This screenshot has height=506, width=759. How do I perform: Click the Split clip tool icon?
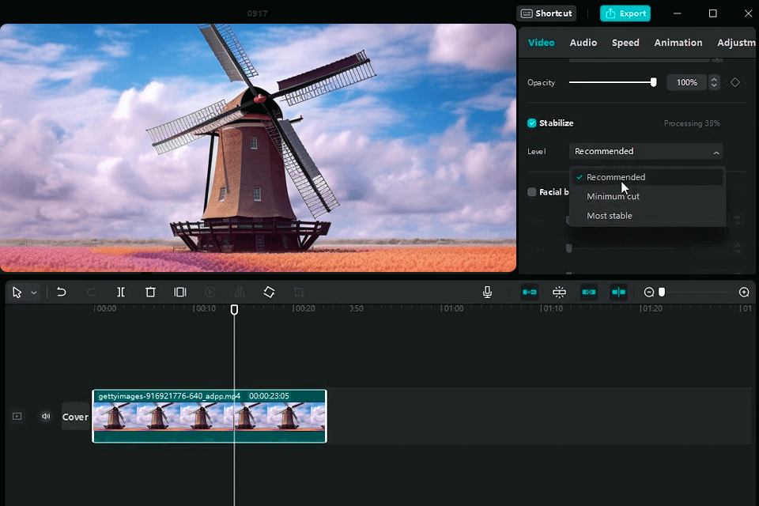tap(121, 292)
